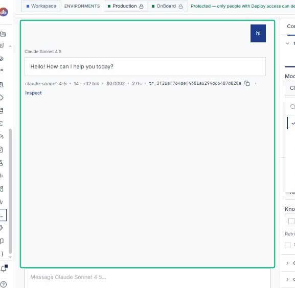Open the help question mark icon
The image size is (295, 288).
point(4,284)
